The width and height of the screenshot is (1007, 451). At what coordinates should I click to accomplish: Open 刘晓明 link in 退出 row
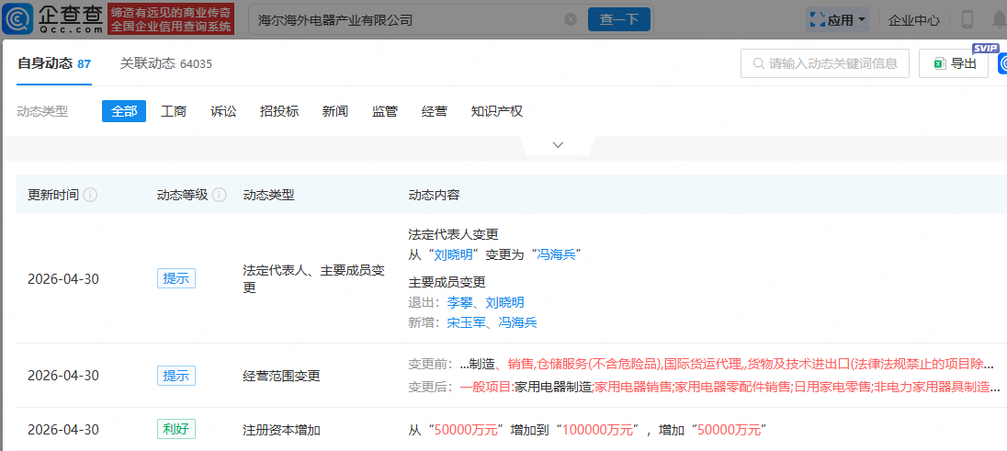pos(505,302)
